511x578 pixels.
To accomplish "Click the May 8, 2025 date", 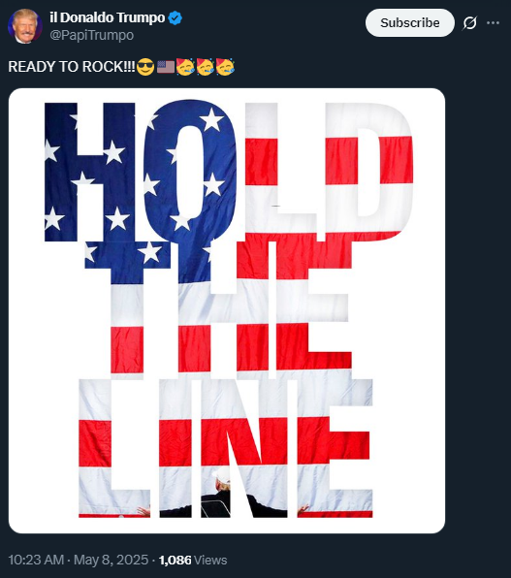I will (111, 560).
